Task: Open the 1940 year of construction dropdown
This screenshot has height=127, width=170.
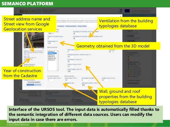Action: tap(51, 34)
